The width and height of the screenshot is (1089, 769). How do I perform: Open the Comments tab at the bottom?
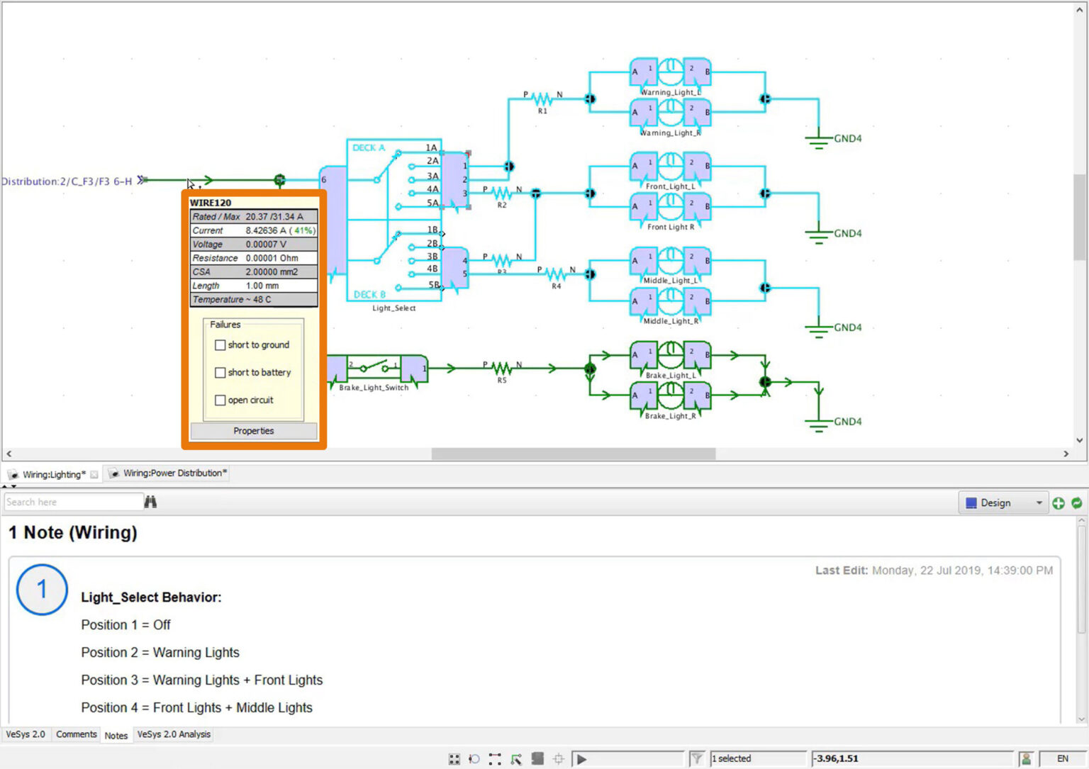(76, 734)
